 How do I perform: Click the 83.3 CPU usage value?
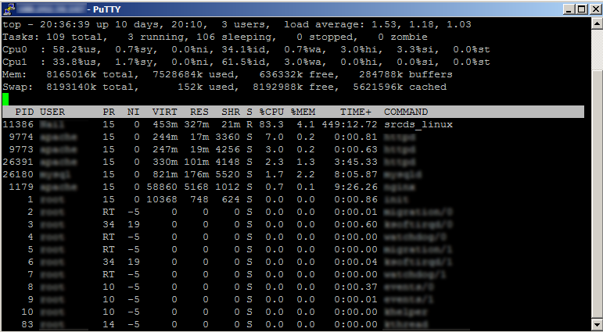pyautogui.click(x=271, y=124)
